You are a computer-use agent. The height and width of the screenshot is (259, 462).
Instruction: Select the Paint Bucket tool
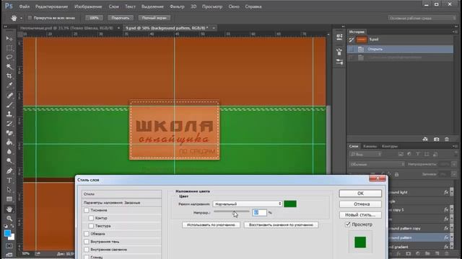[9, 142]
